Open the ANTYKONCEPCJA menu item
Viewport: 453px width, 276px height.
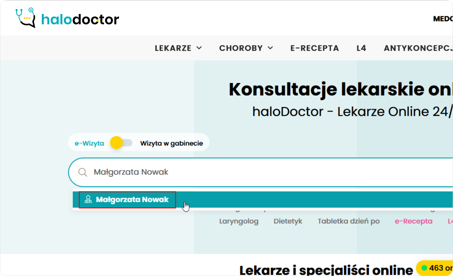tap(418, 48)
